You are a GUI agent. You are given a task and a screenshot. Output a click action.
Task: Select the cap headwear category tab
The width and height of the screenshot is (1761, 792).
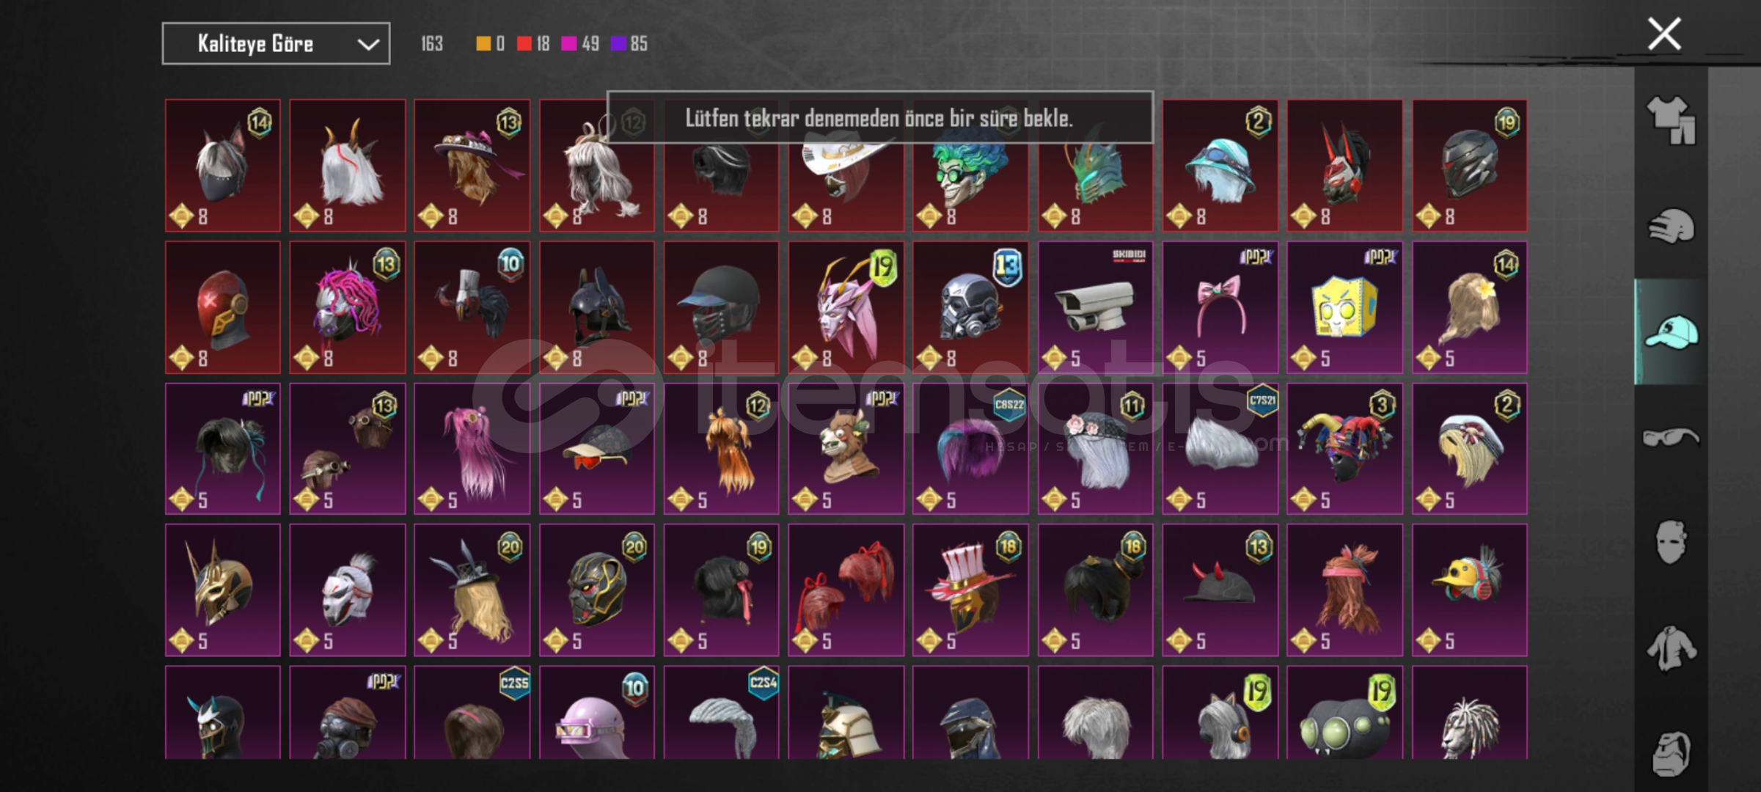click(x=1671, y=332)
